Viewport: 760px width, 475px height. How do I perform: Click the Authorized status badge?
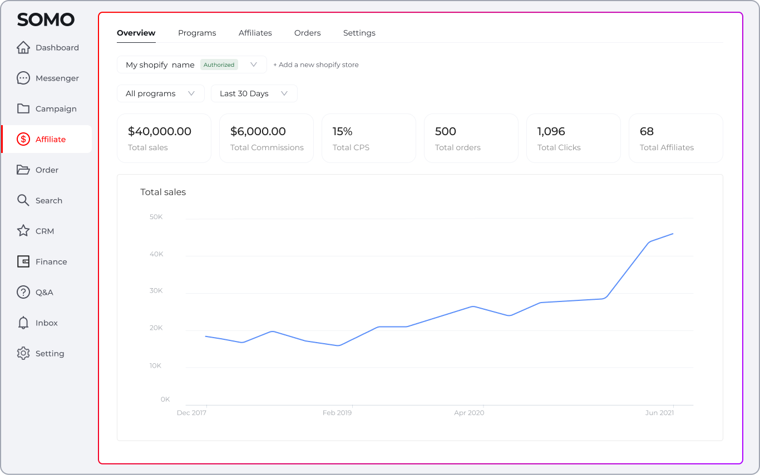coord(219,65)
